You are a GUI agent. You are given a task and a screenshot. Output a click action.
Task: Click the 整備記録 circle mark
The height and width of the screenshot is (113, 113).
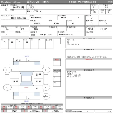(106, 23)
